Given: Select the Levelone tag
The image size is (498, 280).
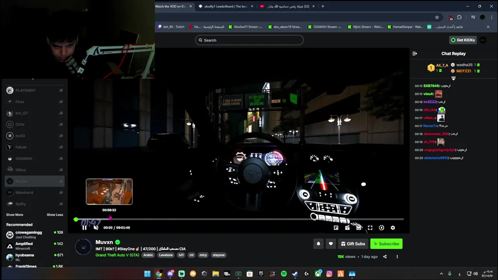Looking at the screenshot, I should (x=166, y=255).
